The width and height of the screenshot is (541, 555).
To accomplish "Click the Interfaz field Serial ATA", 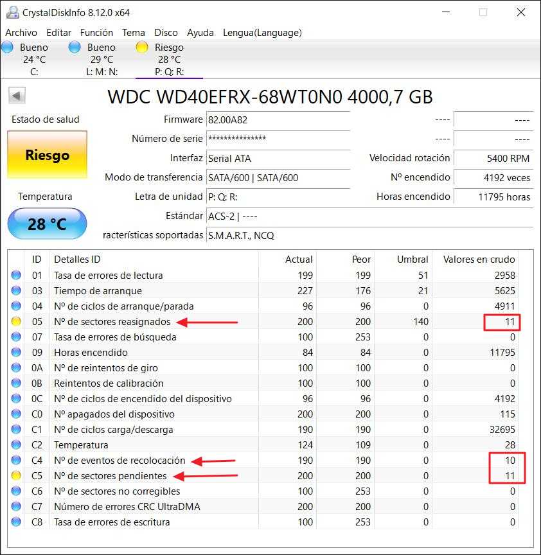I will point(278,158).
